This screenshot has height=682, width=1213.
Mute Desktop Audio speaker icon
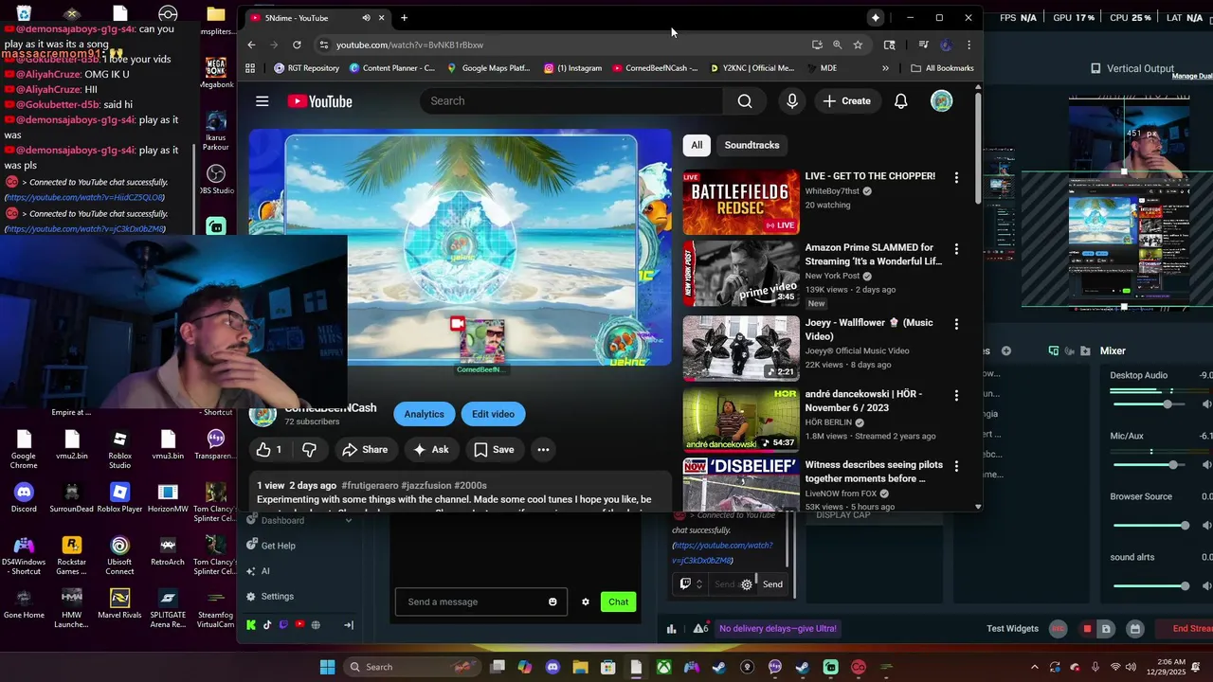[1206, 404]
